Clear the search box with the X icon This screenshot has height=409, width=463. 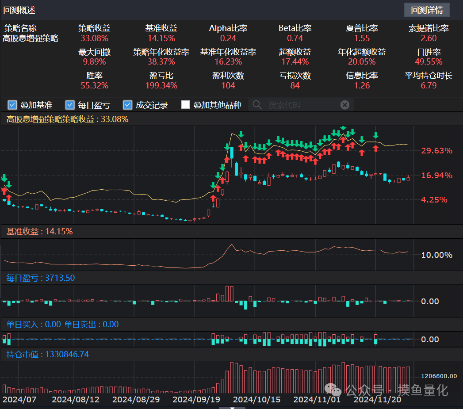click(x=345, y=105)
